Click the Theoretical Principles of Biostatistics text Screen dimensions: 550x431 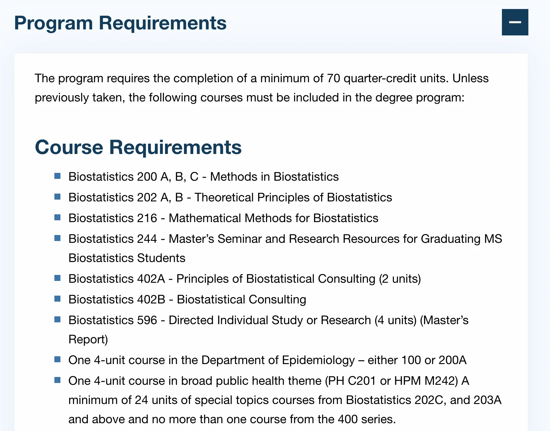293,197
